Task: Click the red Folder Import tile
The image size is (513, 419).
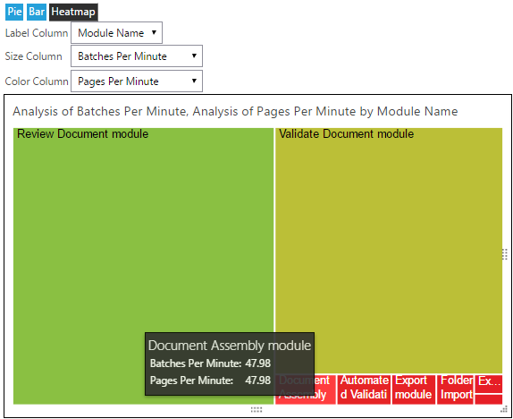Action: tap(455, 389)
